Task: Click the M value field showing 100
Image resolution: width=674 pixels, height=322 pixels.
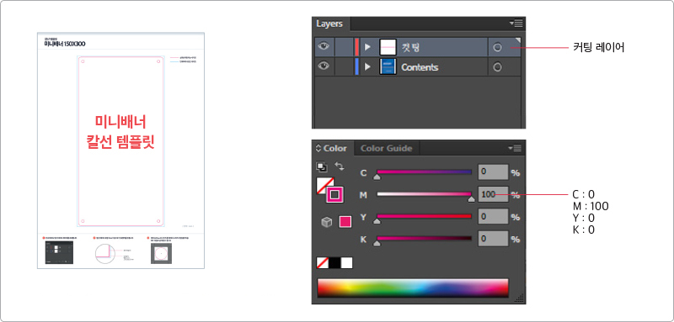Action: point(493,195)
